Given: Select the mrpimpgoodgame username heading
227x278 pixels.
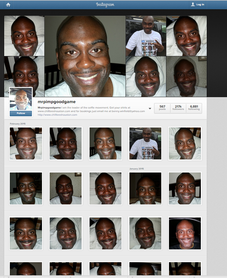Looking at the screenshot, I should 57,102.
